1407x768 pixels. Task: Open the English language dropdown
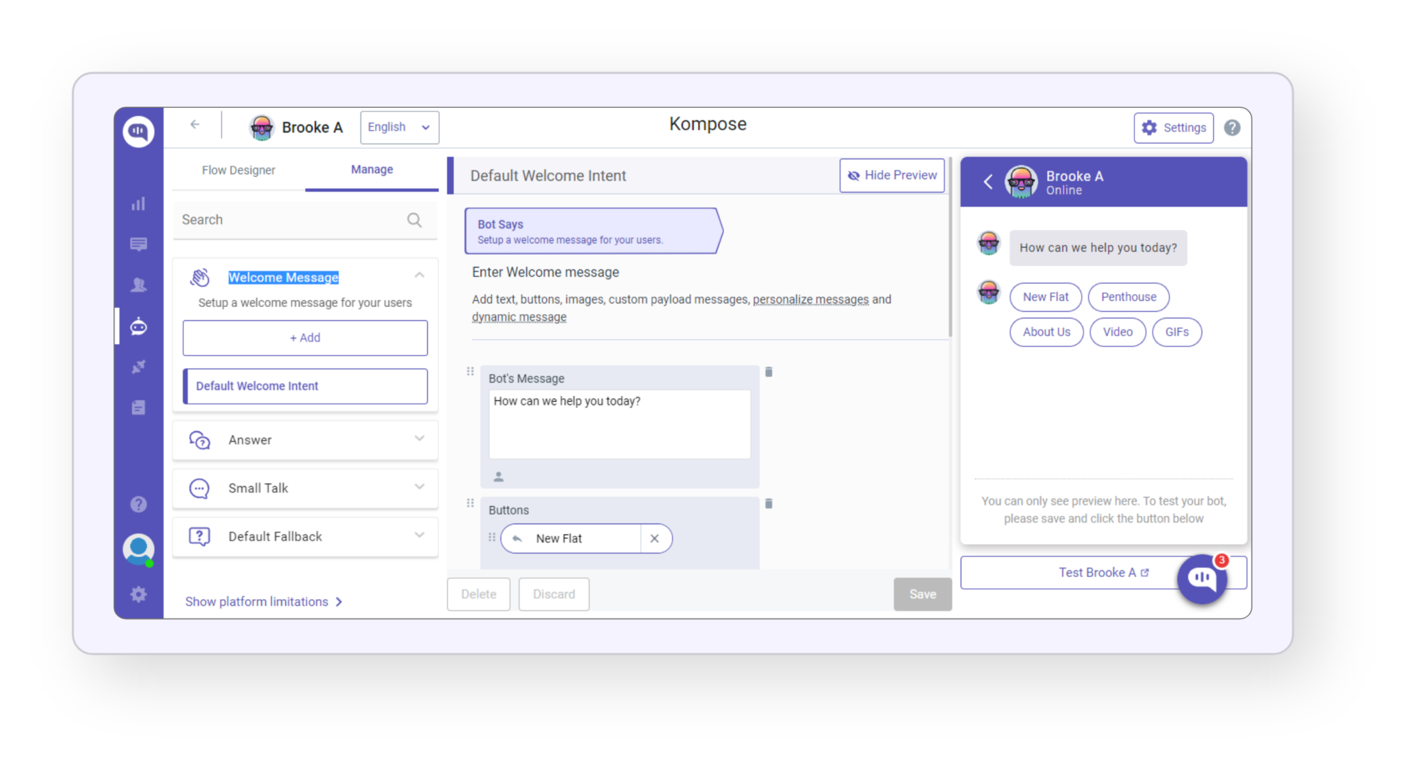399,127
